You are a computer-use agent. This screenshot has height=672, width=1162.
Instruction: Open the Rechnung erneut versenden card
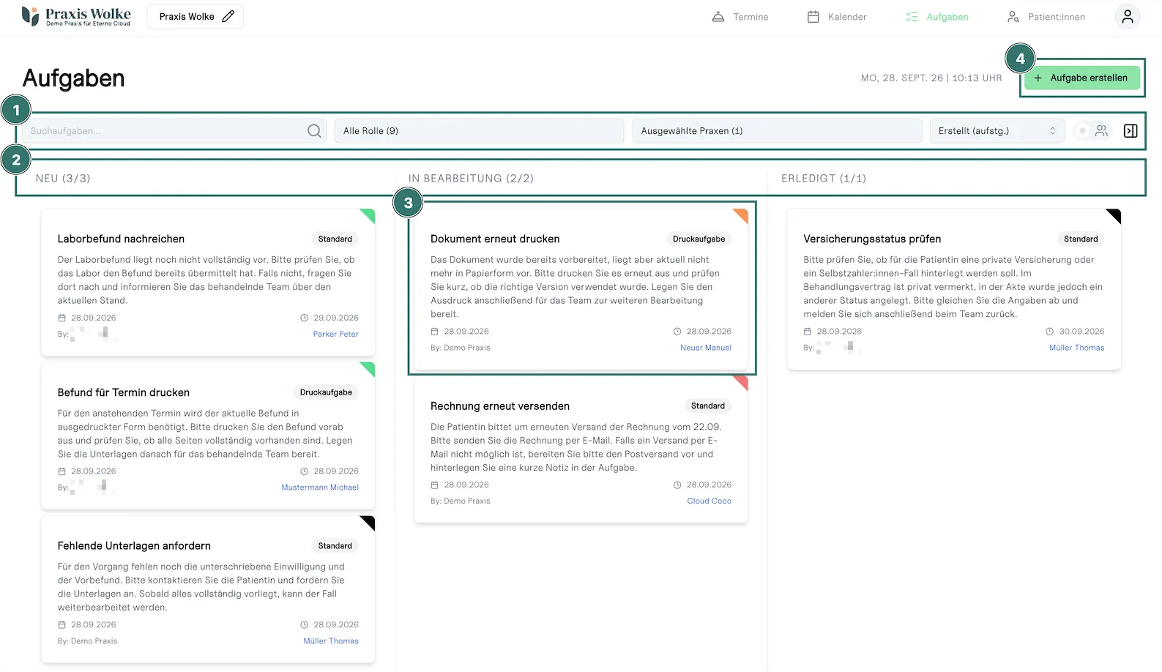coord(581,449)
